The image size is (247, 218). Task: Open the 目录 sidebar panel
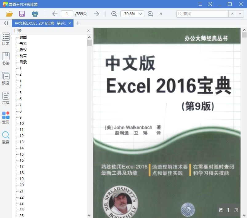[x=6, y=39]
